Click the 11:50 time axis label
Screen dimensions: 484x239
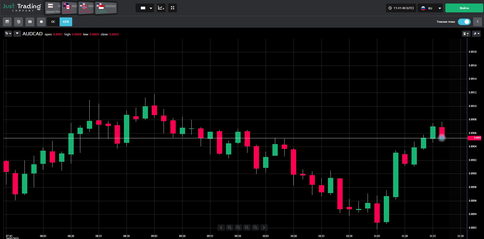pos(460,236)
